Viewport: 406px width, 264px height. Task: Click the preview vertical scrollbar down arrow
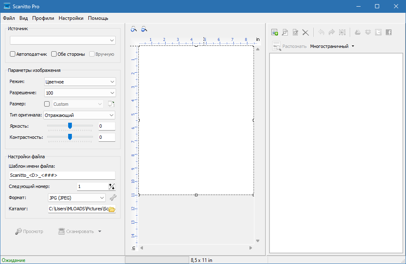258,241
